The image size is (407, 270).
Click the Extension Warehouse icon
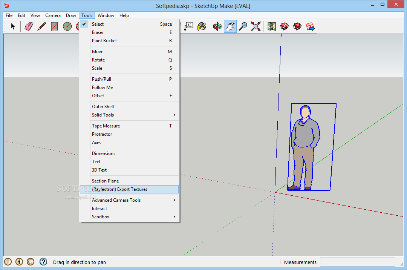click(297, 26)
